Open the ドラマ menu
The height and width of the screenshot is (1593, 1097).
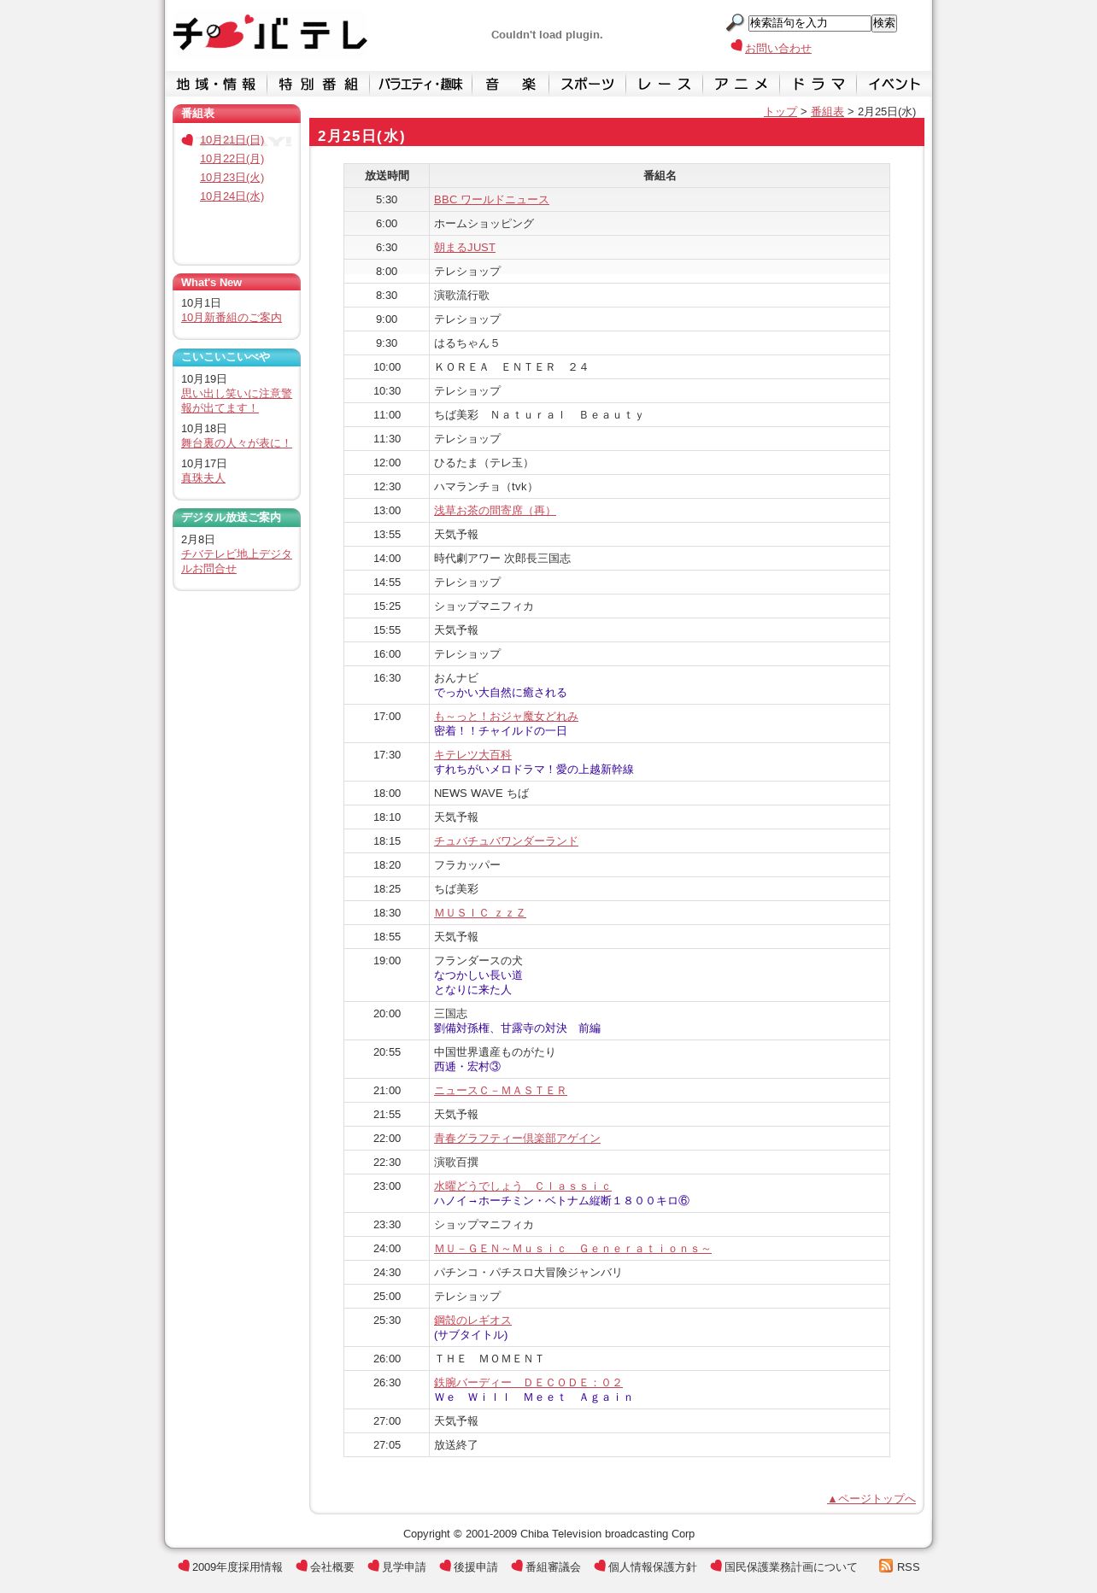pos(818,84)
